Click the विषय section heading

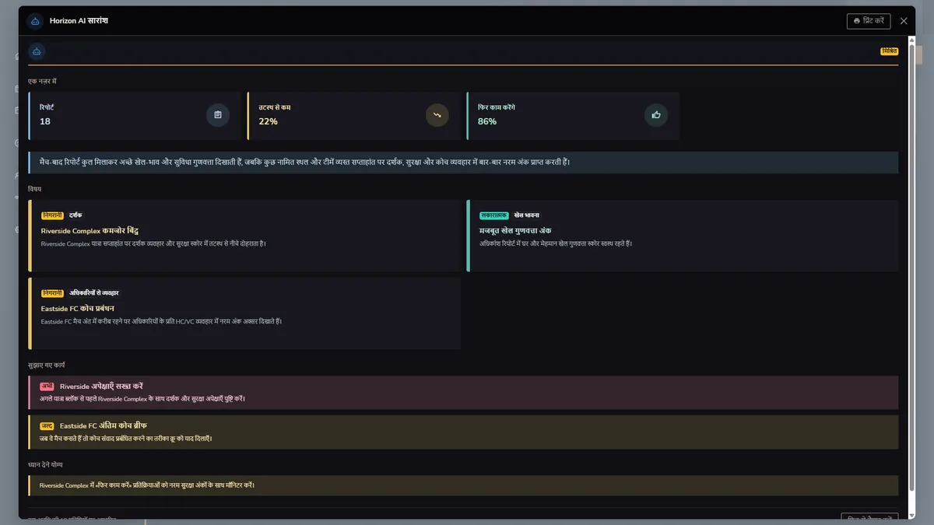coord(35,189)
